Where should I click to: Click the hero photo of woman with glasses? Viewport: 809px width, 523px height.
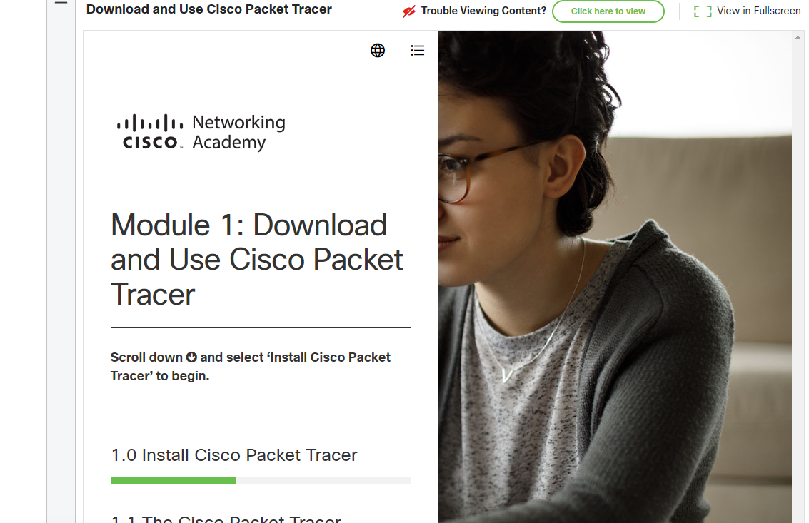[x=615, y=276]
